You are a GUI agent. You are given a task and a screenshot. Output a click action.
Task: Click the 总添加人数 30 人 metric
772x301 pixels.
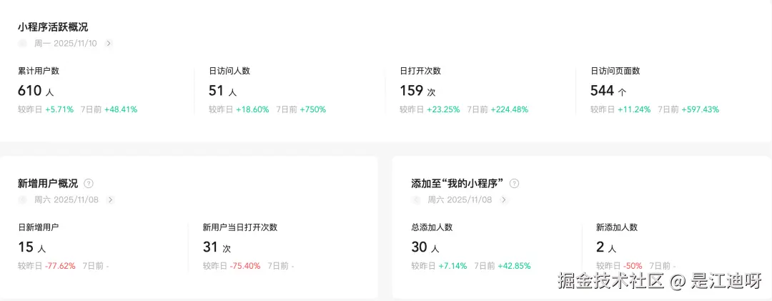tap(425, 247)
